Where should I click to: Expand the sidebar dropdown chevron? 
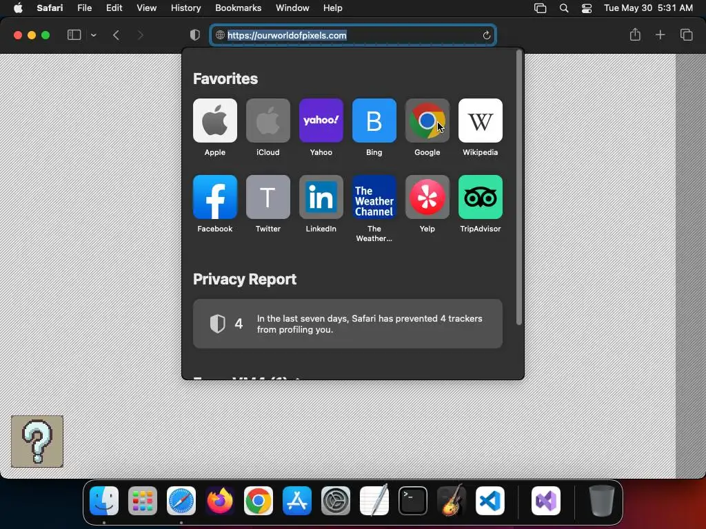click(93, 35)
